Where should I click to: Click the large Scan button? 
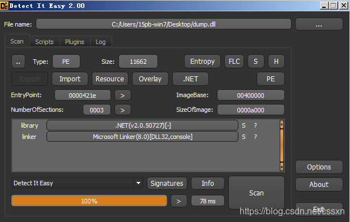[x=257, y=193]
